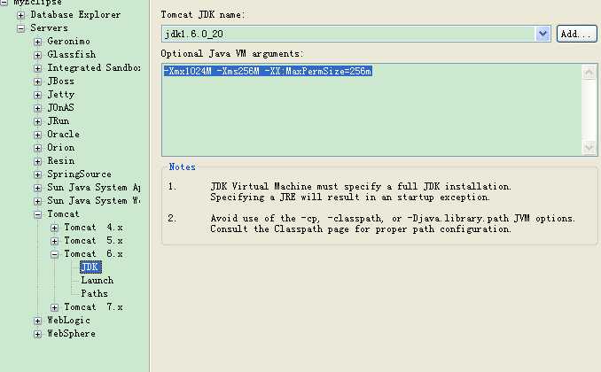Image resolution: width=601 pixels, height=372 pixels.
Task: Select Tomcat 6.x in the tree
Action: point(94,253)
